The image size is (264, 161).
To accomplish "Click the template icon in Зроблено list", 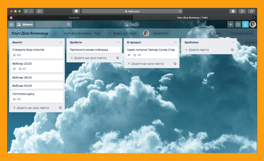I will tap(232, 50).
